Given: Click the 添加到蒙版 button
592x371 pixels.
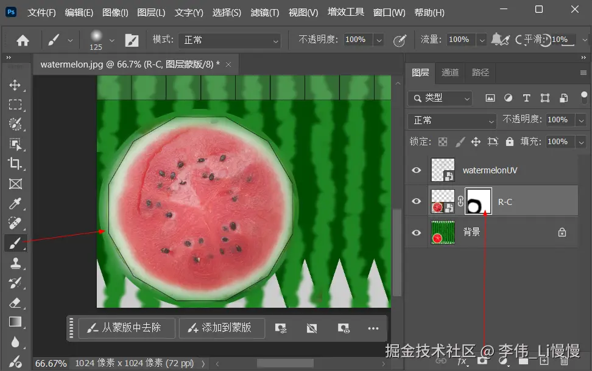Looking at the screenshot, I should [222, 328].
